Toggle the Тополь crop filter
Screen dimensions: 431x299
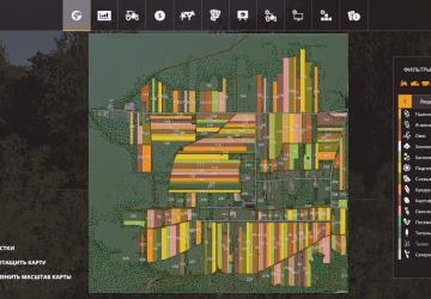click(415, 233)
